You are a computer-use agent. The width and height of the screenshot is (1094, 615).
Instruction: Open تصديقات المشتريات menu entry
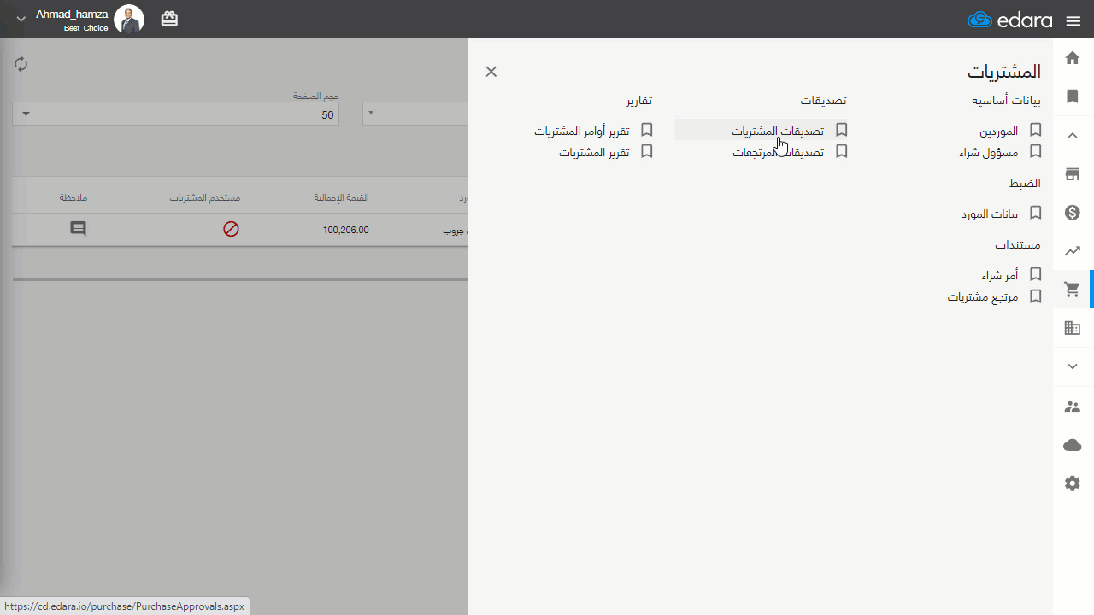point(778,131)
